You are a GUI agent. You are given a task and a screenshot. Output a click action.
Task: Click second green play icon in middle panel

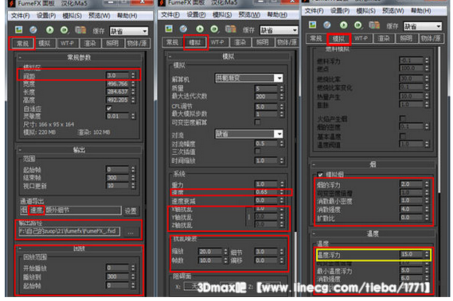214,29
